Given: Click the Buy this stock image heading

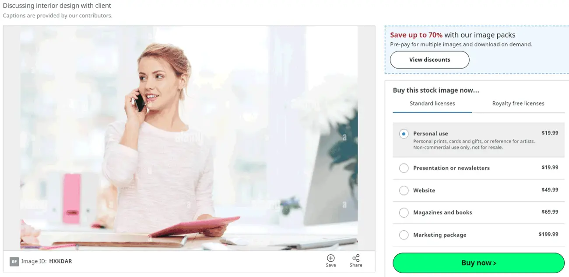Looking at the screenshot, I should (x=436, y=90).
